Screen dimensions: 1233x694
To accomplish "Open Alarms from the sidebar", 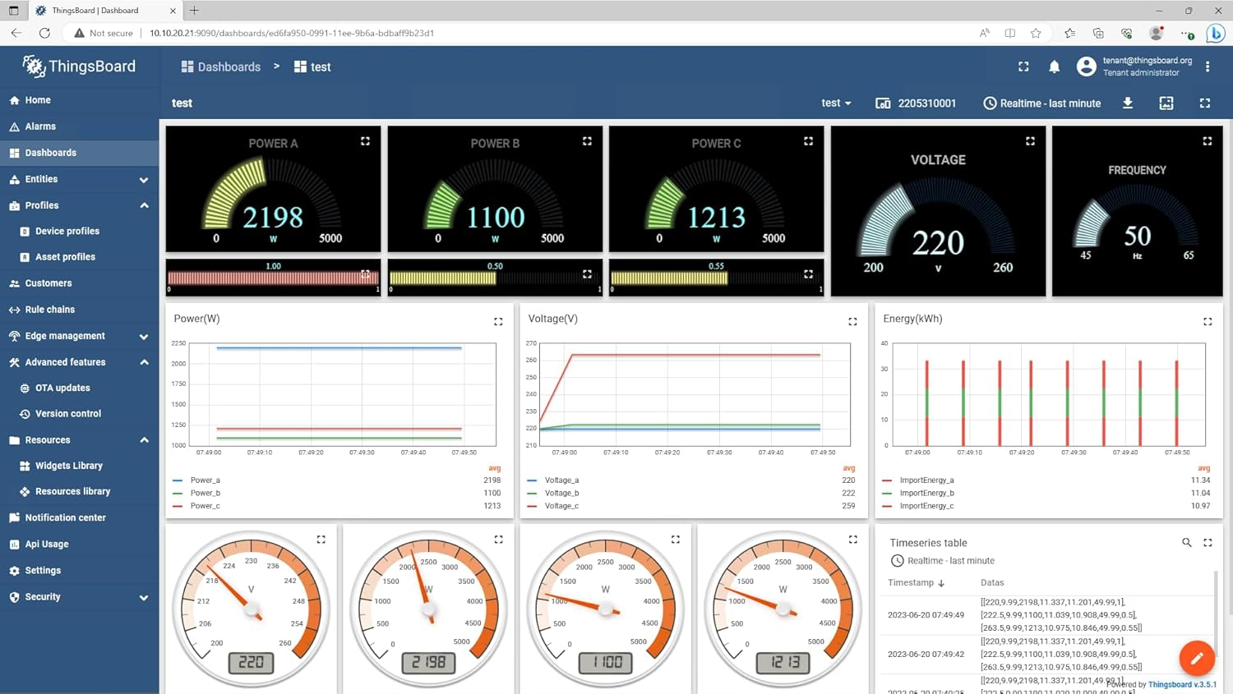I will click(x=40, y=126).
